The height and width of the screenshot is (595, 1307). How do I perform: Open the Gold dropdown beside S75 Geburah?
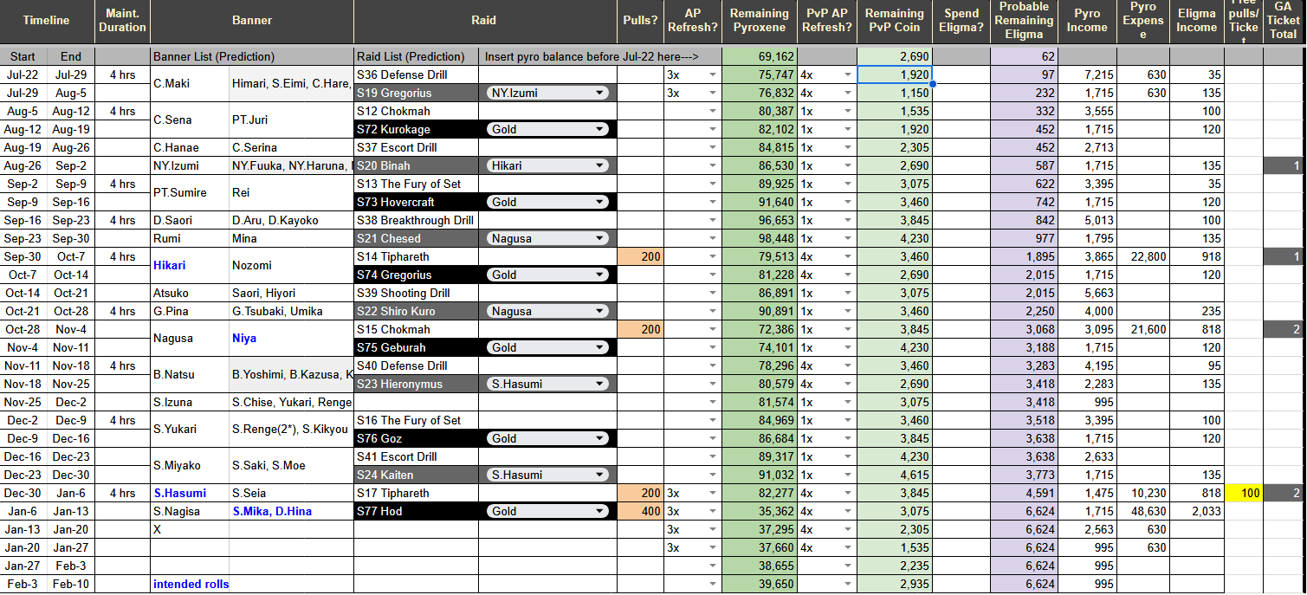coord(547,347)
